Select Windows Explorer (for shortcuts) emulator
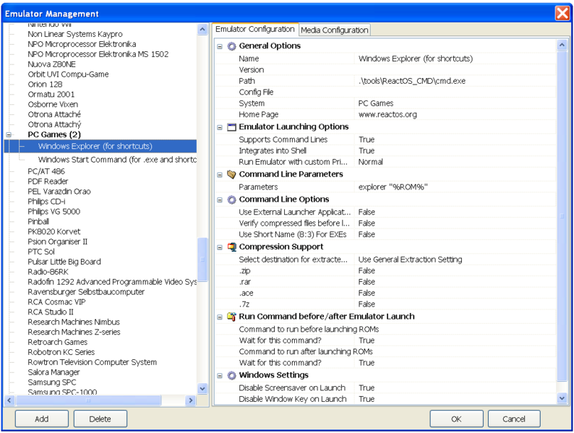574x433 pixels. pyautogui.click(x=95, y=147)
